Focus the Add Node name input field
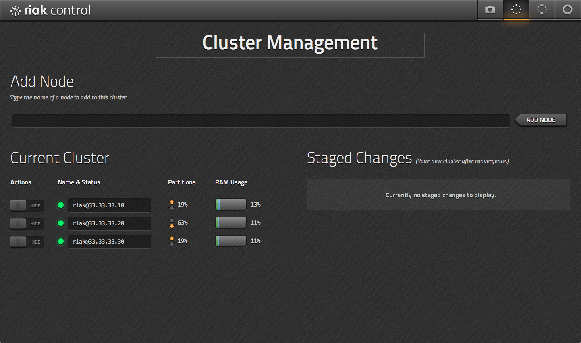 pos(261,121)
